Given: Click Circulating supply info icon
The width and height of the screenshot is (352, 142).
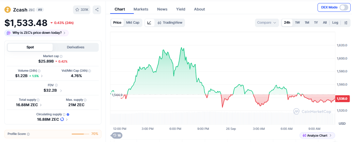Looking at the screenshot, I should click(x=64, y=114).
